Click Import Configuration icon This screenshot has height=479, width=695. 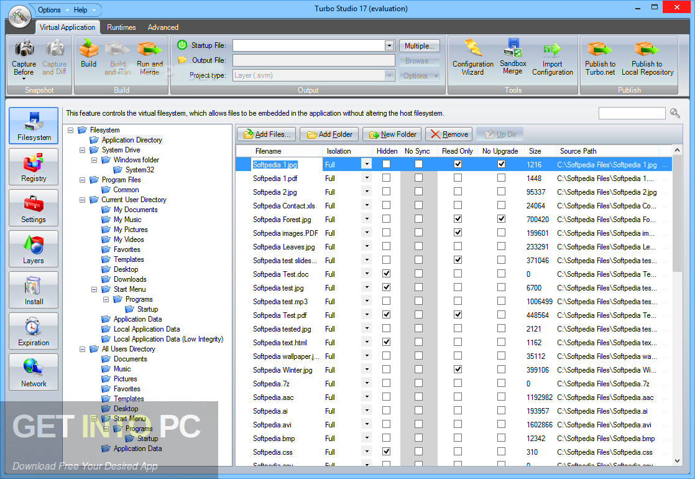(x=552, y=49)
